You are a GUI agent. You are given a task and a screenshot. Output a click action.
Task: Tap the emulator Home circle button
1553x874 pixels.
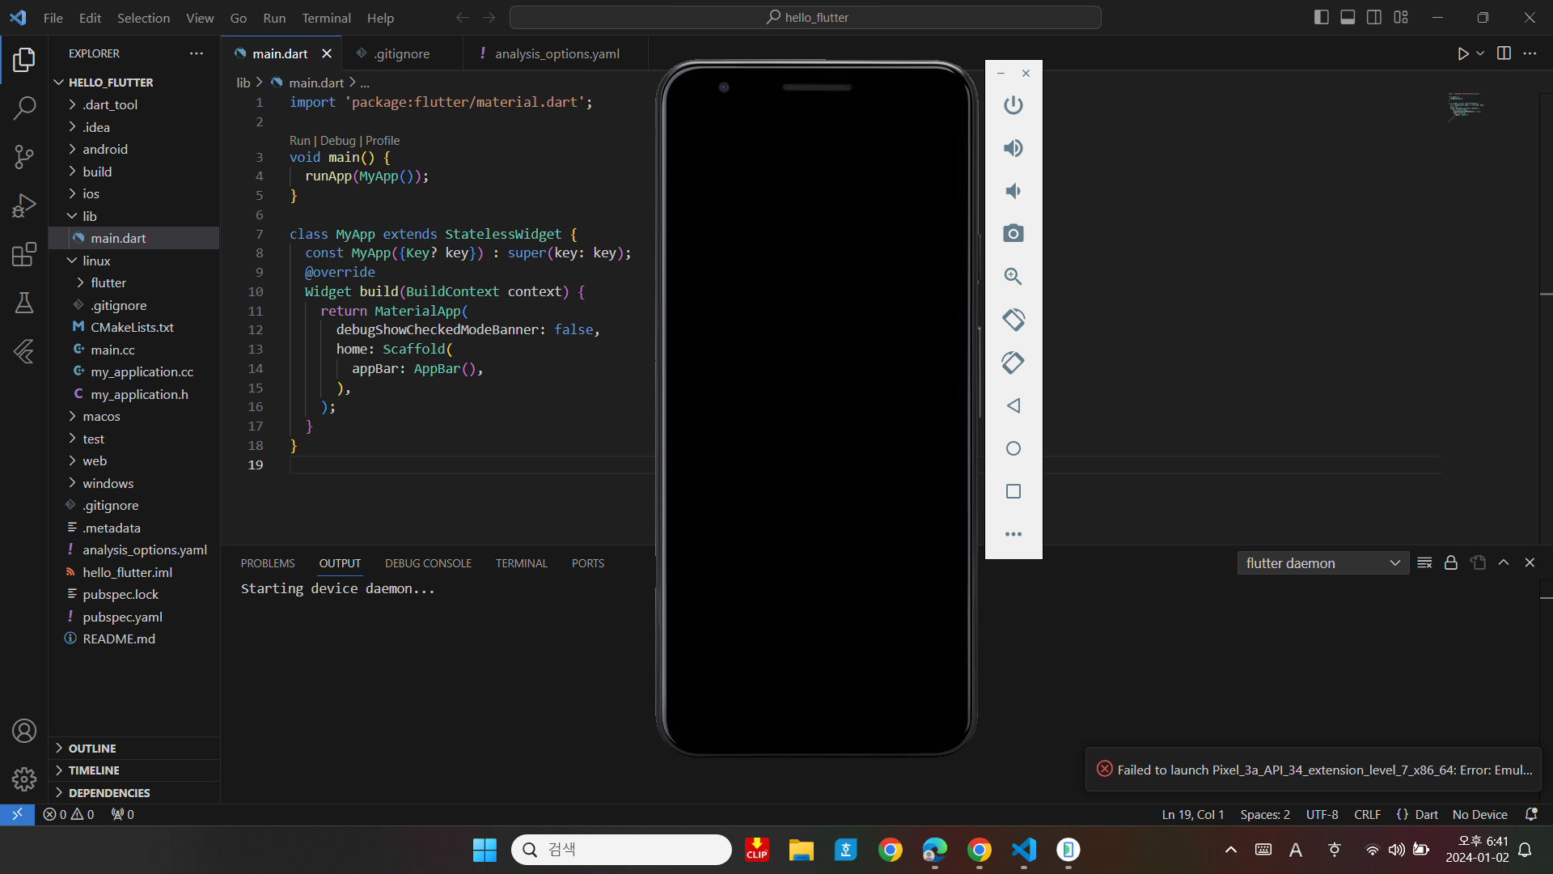click(x=1013, y=448)
